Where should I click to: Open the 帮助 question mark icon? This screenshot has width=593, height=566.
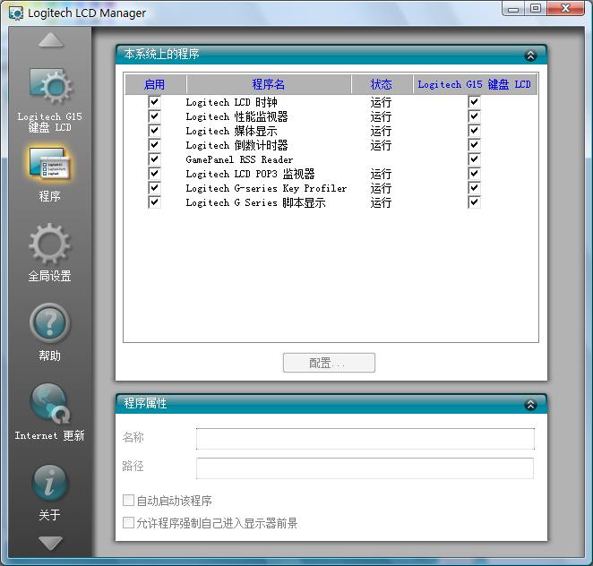(x=49, y=323)
